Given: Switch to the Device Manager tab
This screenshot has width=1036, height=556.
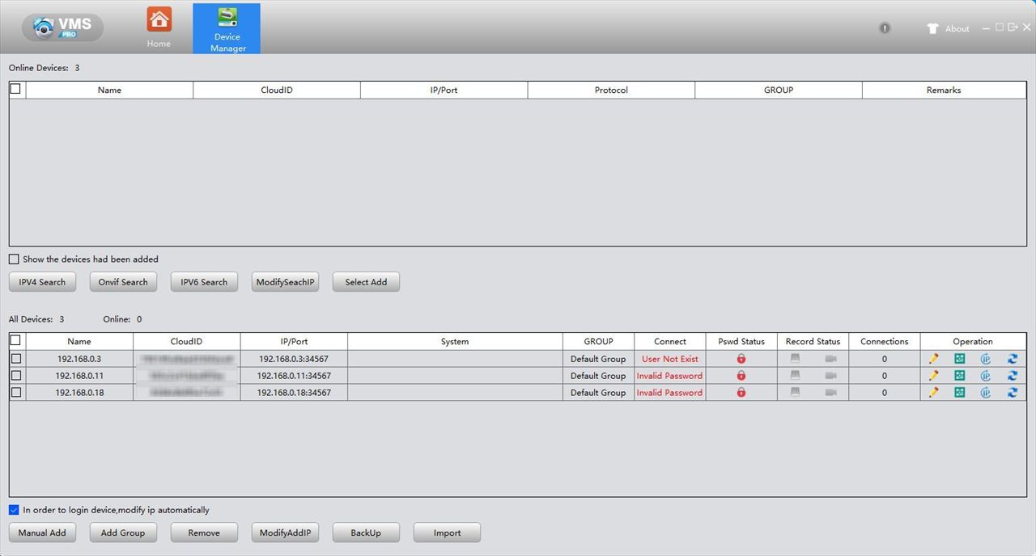Looking at the screenshot, I should click(227, 27).
